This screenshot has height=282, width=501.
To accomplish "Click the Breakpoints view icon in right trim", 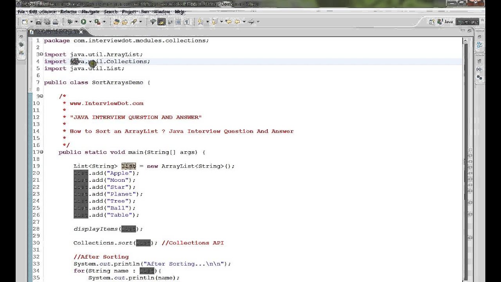I will [x=479, y=78].
